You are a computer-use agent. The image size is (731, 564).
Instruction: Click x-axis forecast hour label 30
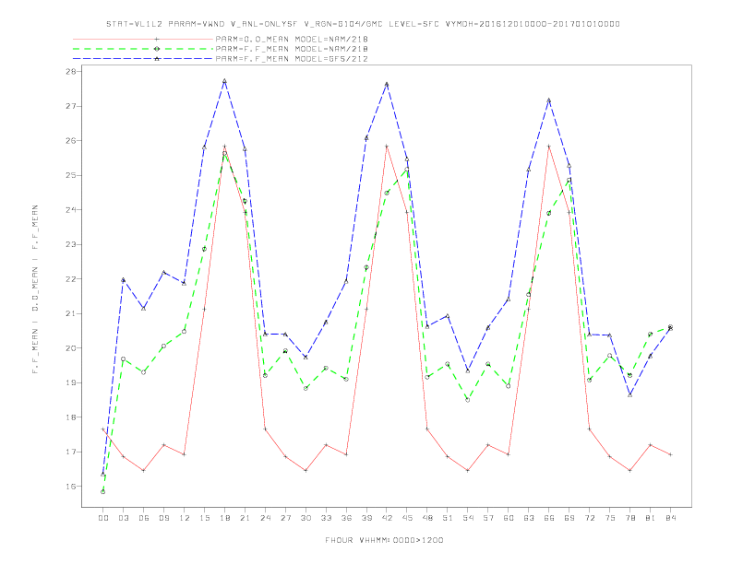coord(306,518)
